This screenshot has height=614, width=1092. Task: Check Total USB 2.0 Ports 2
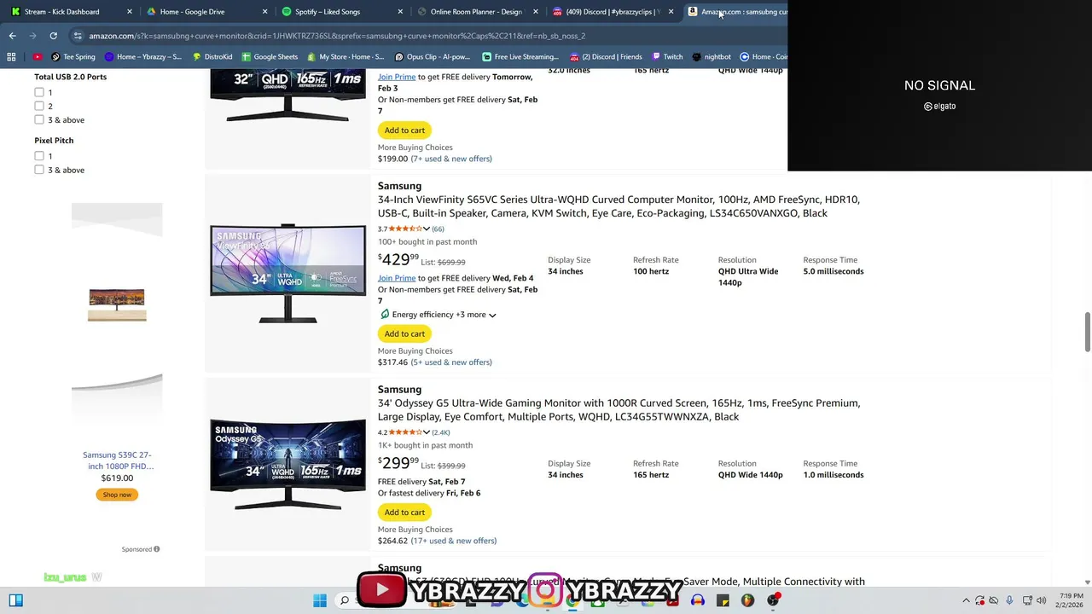(x=39, y=106)
